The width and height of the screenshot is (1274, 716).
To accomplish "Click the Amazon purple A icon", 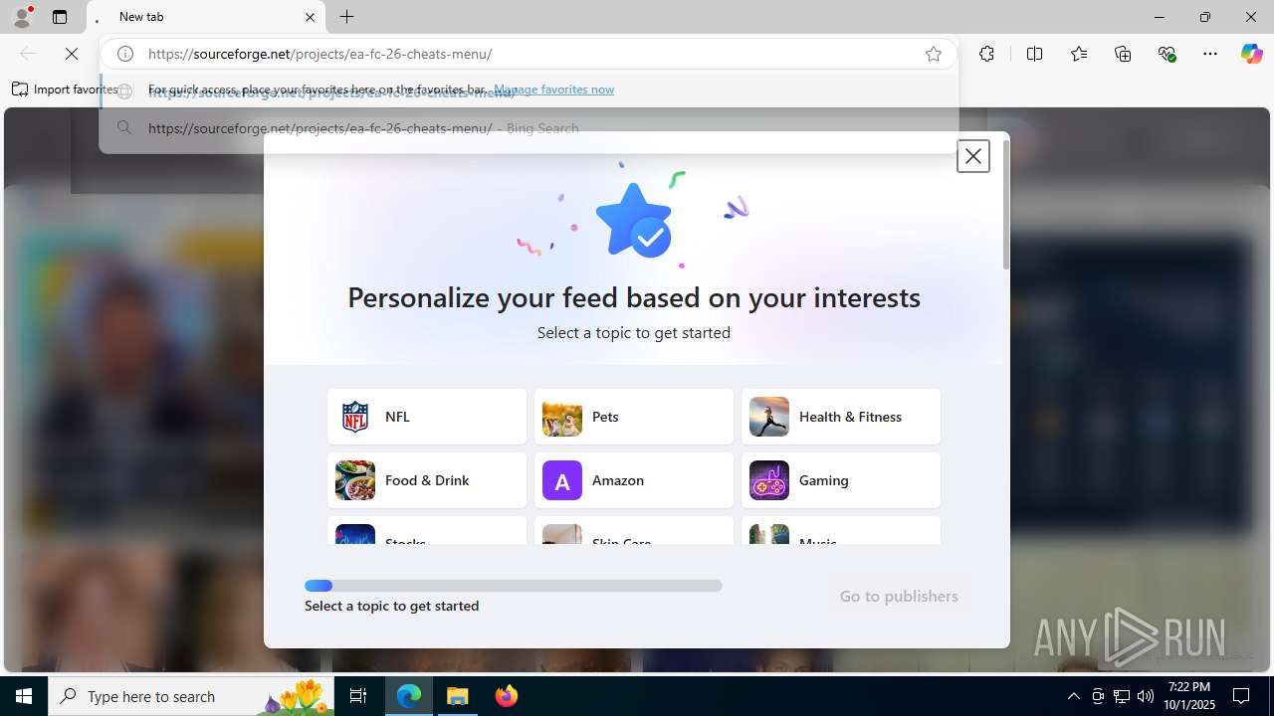I will [562, 480].
